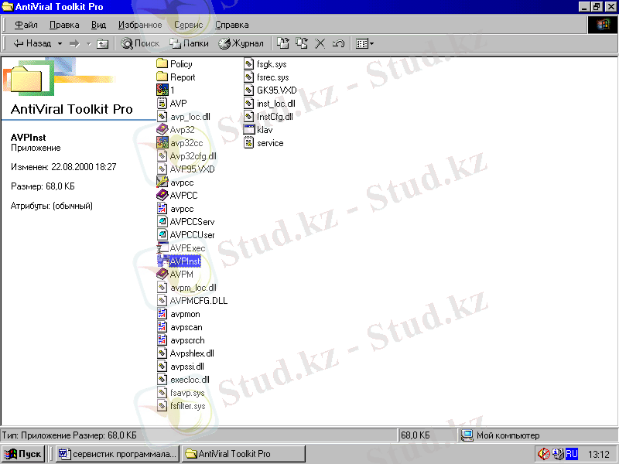Viewport: 619px width, 464px height.
Task: Select fsgk.sys file
Action: click(x=265, y=64)
